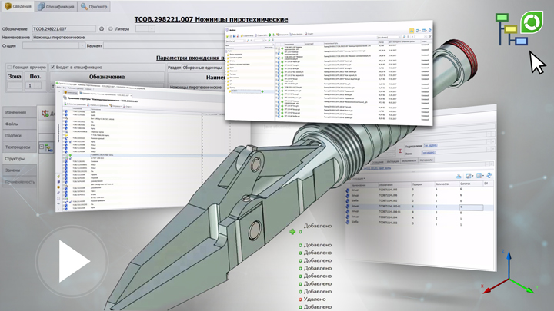Select the round option left of Литера
Viewport: 554px width, 311px height.
[x=110, y=29]
